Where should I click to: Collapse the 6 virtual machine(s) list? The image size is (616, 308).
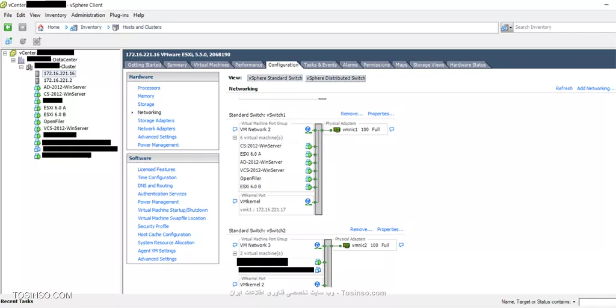pyautogui.click(x=235, y=138)
